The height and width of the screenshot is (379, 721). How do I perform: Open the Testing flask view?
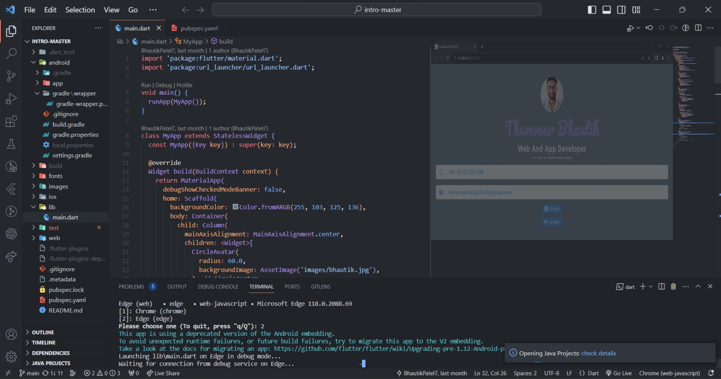(x=11, y=144)
